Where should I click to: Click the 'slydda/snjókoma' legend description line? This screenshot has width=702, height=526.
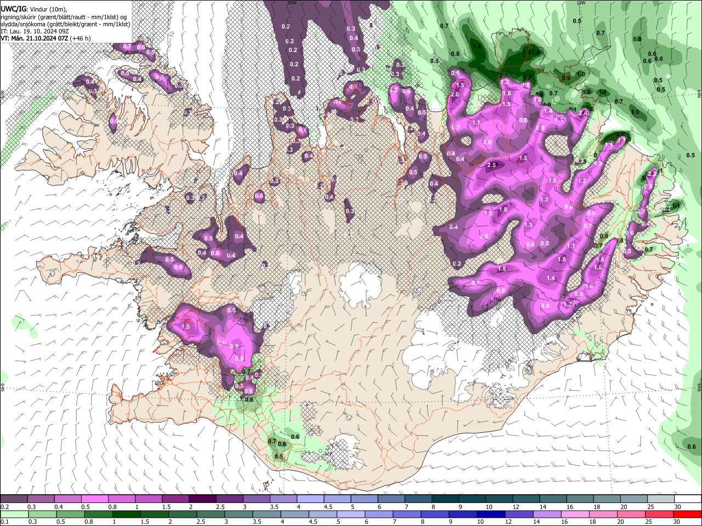pyautogui.click(x=65, y=24)
